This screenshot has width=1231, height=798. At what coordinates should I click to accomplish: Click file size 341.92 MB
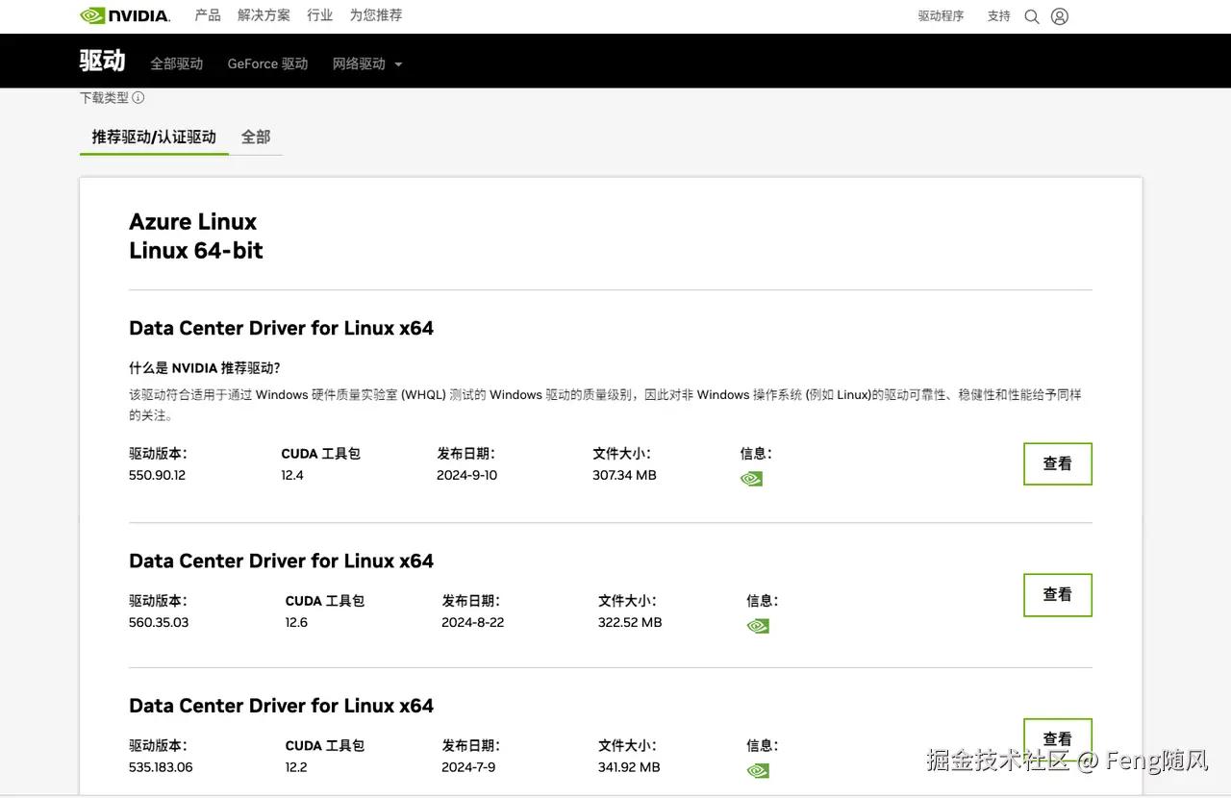[x=629, y=767]
